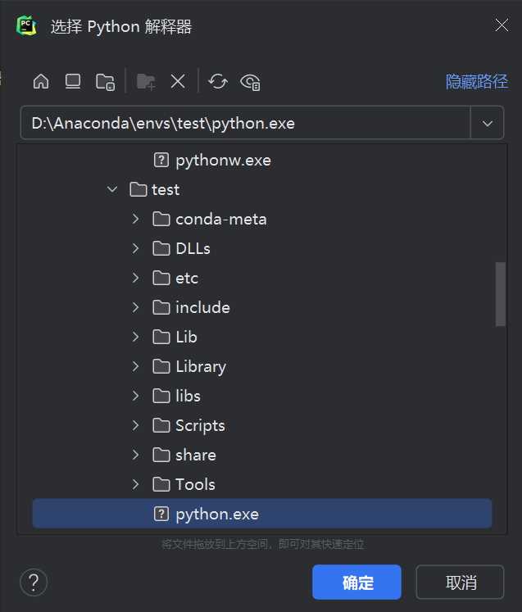Open the help question mark button
The height and width of the screenshot is (612, 522).
(34, 583)
